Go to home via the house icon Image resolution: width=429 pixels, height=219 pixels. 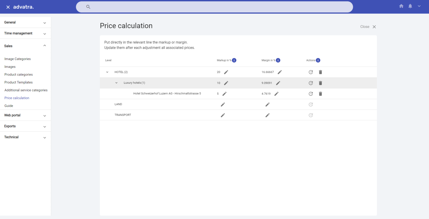click(x=401, y=6)
